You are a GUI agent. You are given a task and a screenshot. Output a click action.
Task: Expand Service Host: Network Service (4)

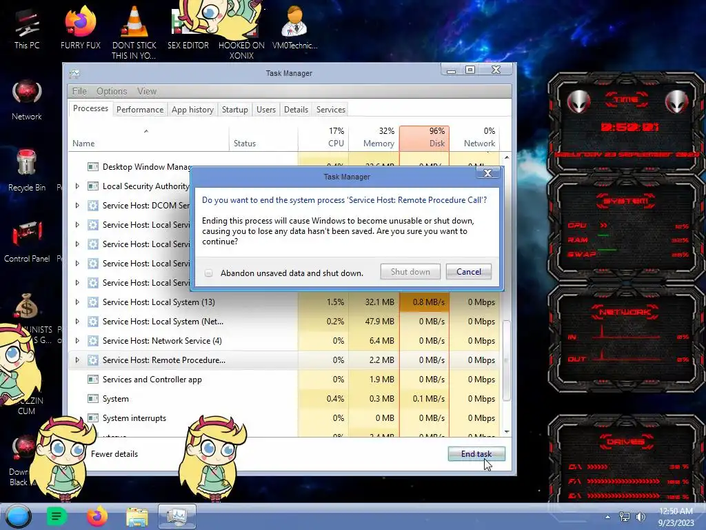(x=77, y=341)
